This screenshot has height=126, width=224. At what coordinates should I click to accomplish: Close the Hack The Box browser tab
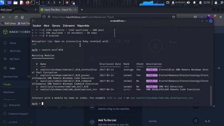coord(75,10)
